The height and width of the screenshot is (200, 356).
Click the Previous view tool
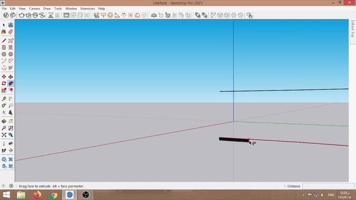click(11, 135)
